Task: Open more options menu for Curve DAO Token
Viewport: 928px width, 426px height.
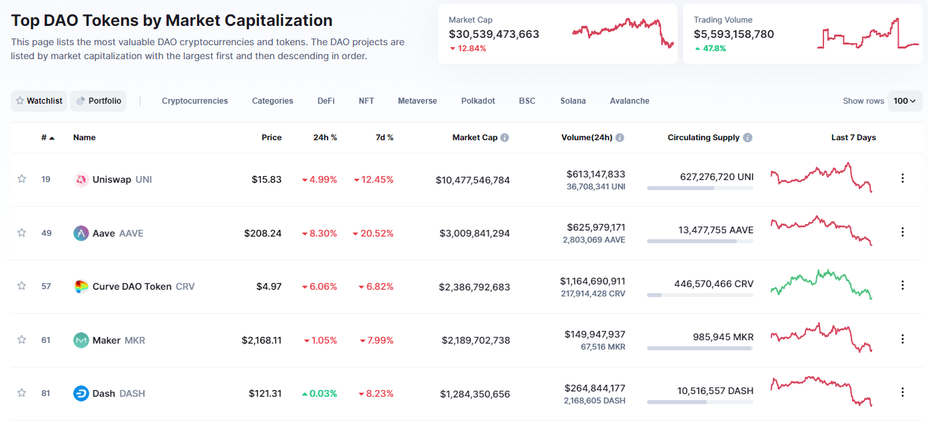Action: (x=903, y=285)
